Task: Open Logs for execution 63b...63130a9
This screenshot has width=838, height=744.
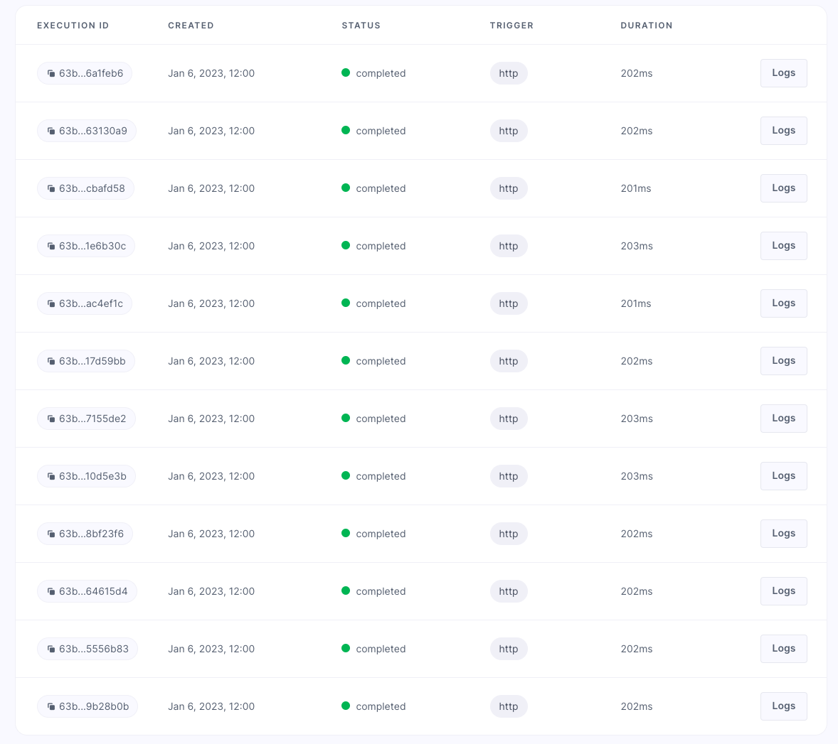Action: [x=783, y=131]
